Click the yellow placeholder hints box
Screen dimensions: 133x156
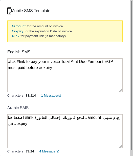pos(65,31)
